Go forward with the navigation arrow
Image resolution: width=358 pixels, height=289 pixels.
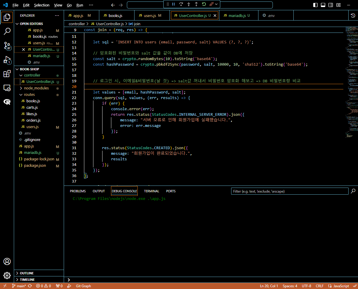tap(121, 5)
